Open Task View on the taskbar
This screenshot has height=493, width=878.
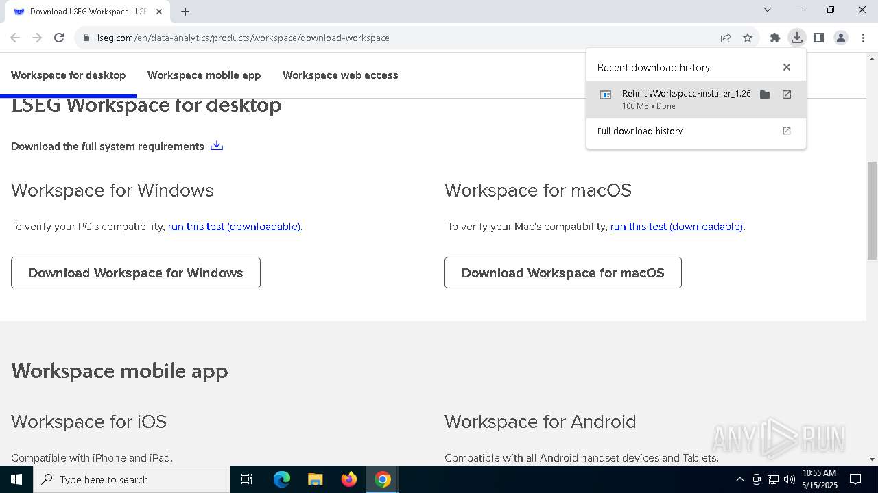(x=247, y=479)
